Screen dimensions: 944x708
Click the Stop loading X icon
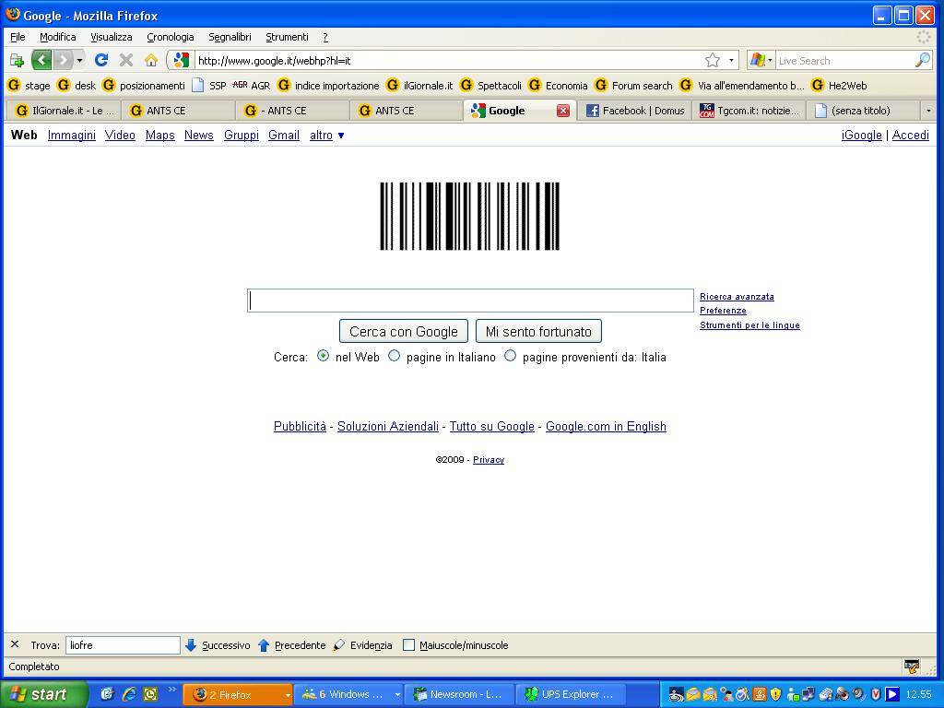[125, 60]
